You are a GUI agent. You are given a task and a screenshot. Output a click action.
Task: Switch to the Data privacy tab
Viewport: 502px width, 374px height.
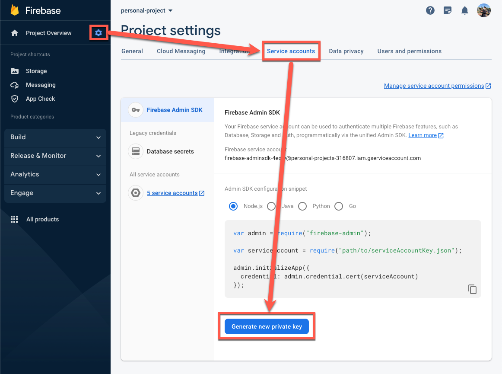pyautogui.click(x=346, y=51)
